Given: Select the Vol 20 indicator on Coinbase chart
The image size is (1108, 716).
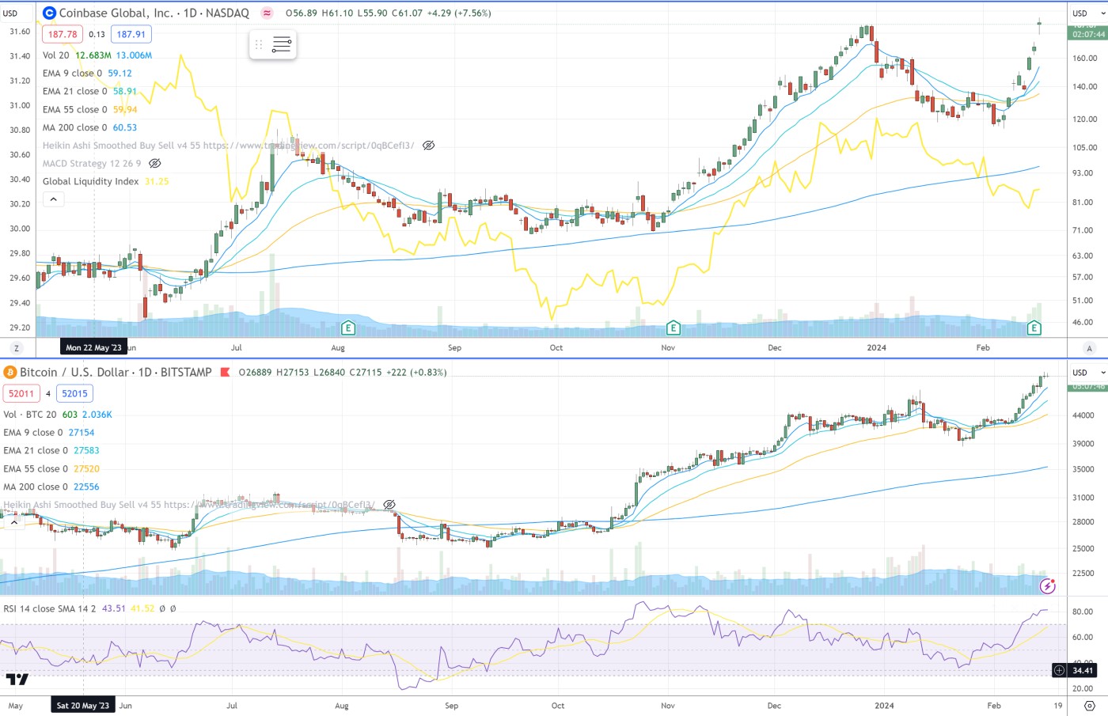Looking at the screenshot, I should click(56, 55).
